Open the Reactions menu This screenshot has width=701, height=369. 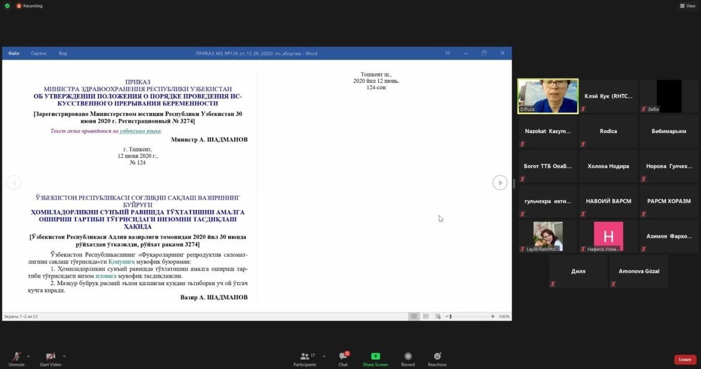[437, 357]
